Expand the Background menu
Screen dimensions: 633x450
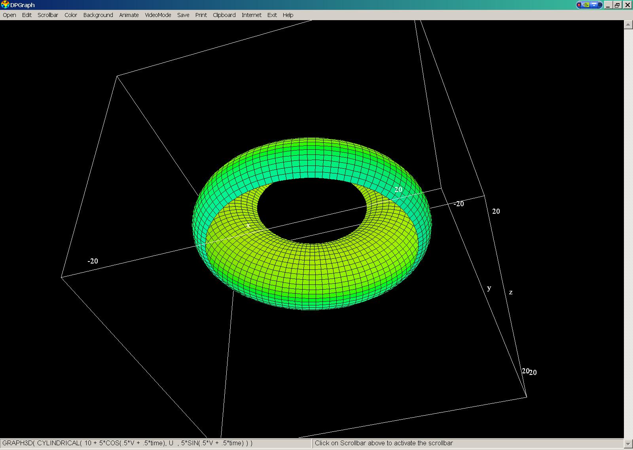pos(98,15)
